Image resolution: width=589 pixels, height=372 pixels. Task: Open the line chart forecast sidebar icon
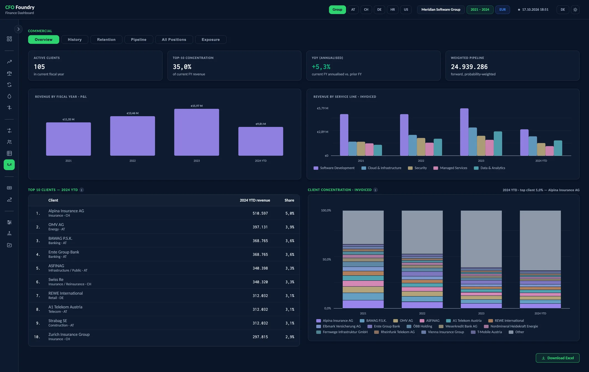[9, 199]
